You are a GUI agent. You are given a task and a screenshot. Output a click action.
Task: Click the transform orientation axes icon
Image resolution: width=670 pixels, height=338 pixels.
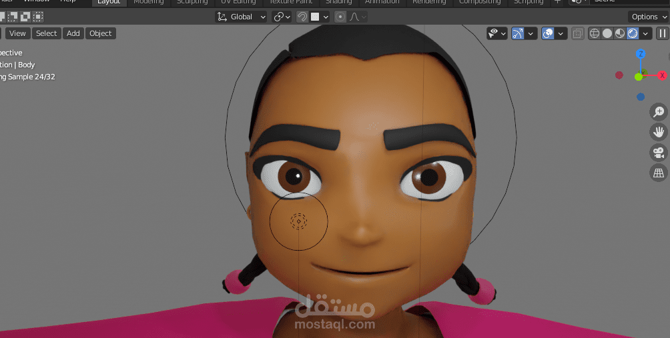222,17
